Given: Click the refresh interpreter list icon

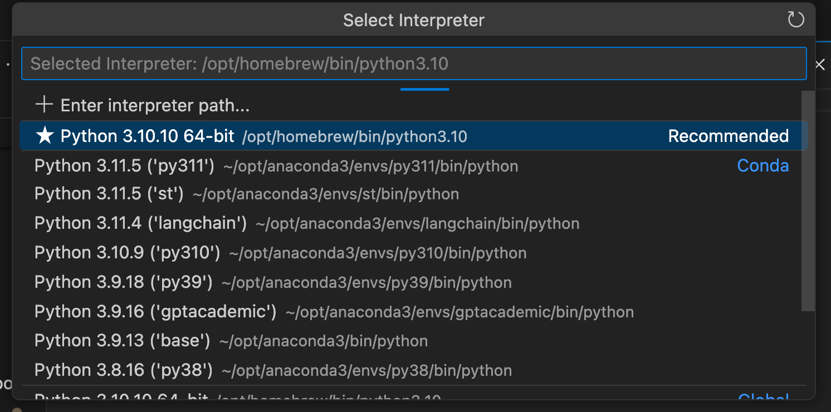Looking at the screenshot, I should click(x=796, y=20).
